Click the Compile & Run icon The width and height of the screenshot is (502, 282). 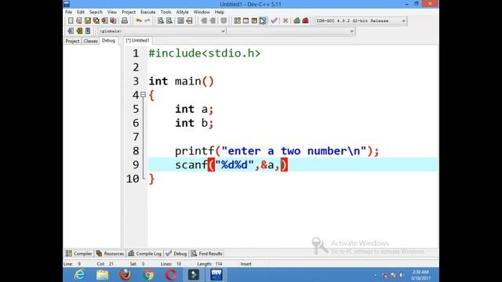coord(254,21)
